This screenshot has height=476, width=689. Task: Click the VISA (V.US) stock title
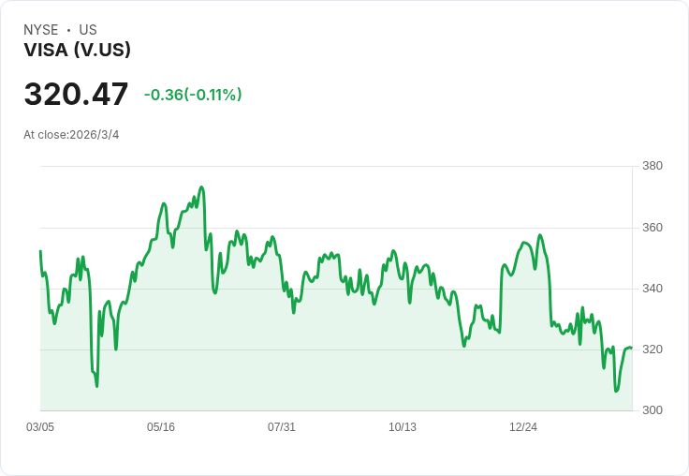(77, 51)
